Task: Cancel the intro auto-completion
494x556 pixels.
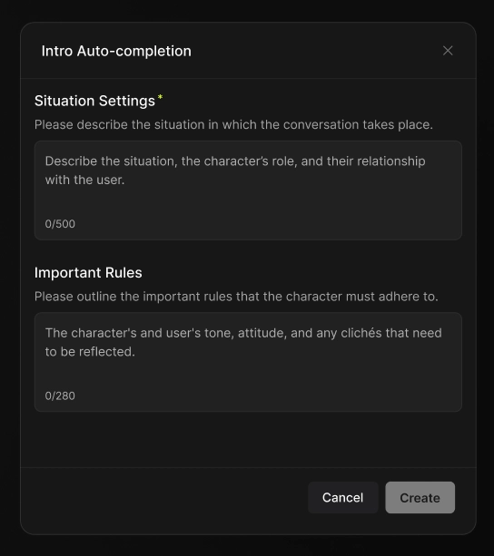Action: 343,497
